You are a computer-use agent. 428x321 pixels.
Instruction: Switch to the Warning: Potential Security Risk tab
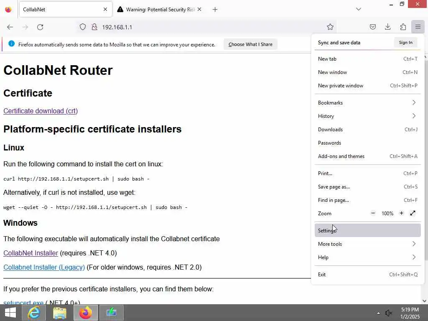pos(160,10)
